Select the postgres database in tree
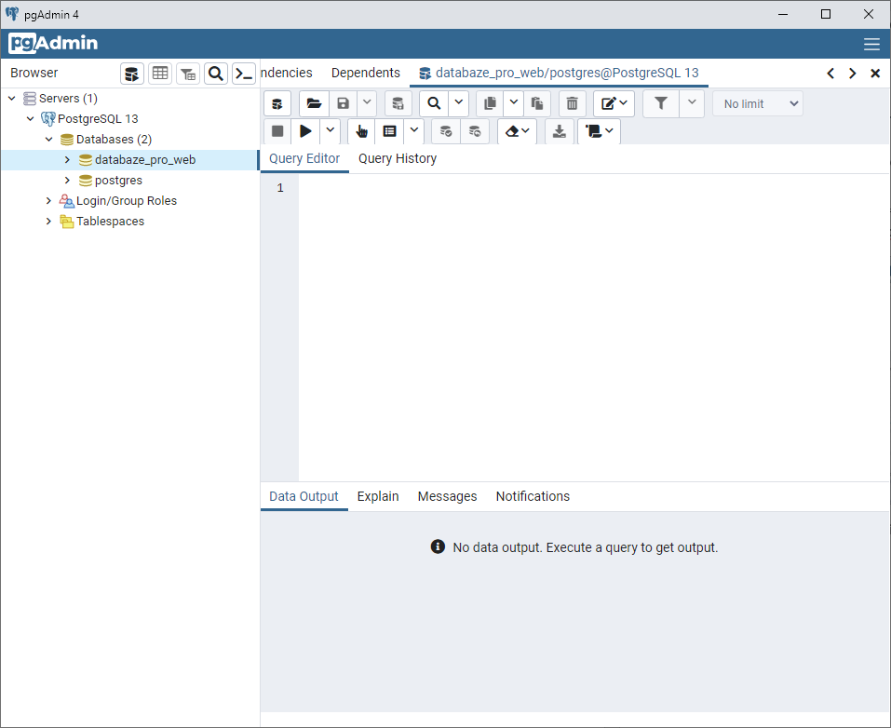 pos(118,181)
